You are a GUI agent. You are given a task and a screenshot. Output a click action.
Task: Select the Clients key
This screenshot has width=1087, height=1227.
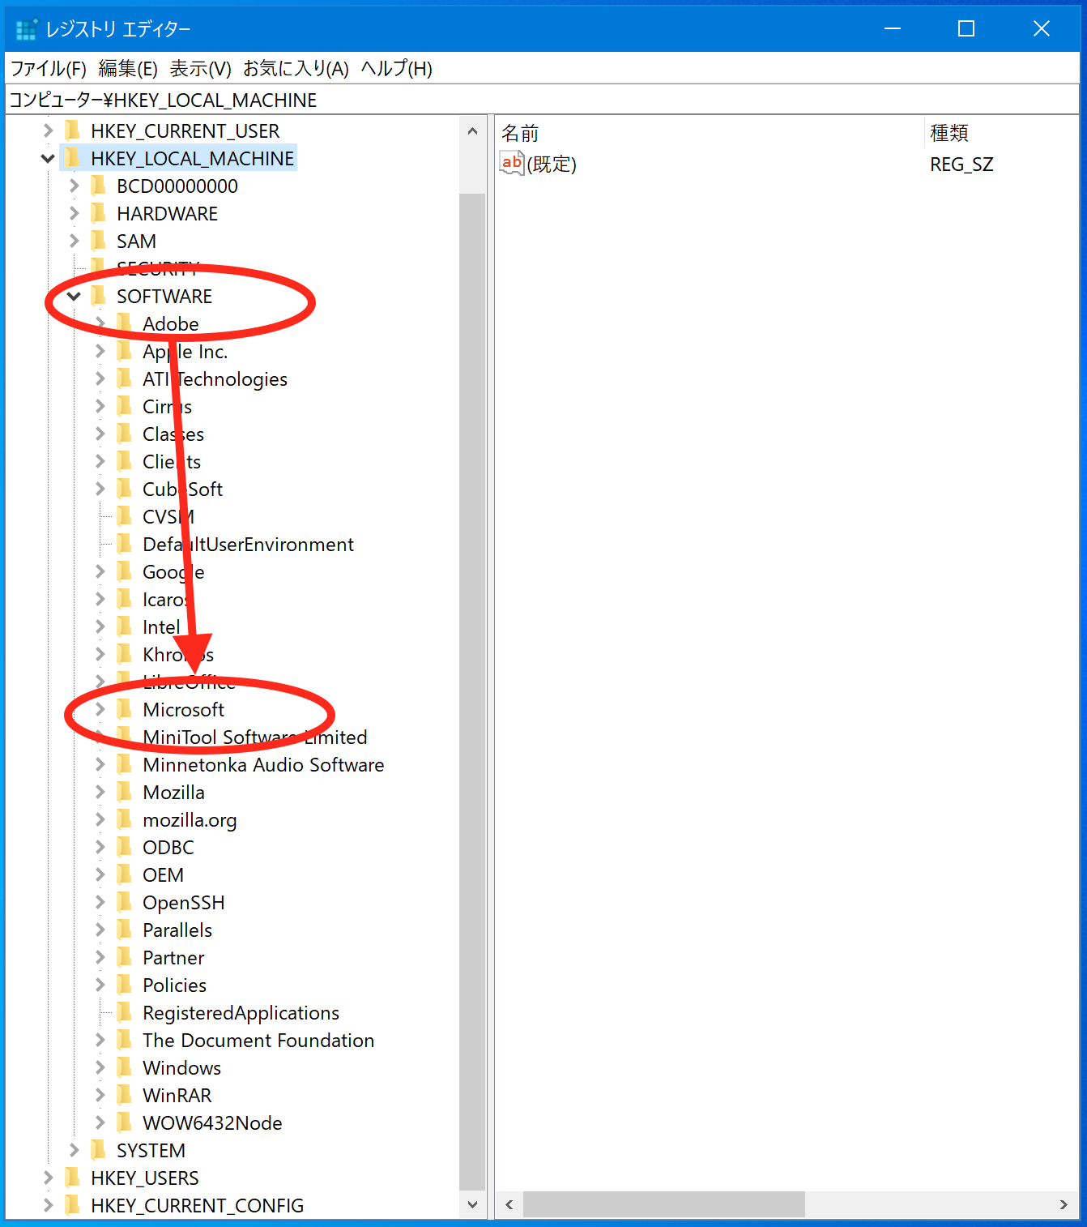(172, 462)
